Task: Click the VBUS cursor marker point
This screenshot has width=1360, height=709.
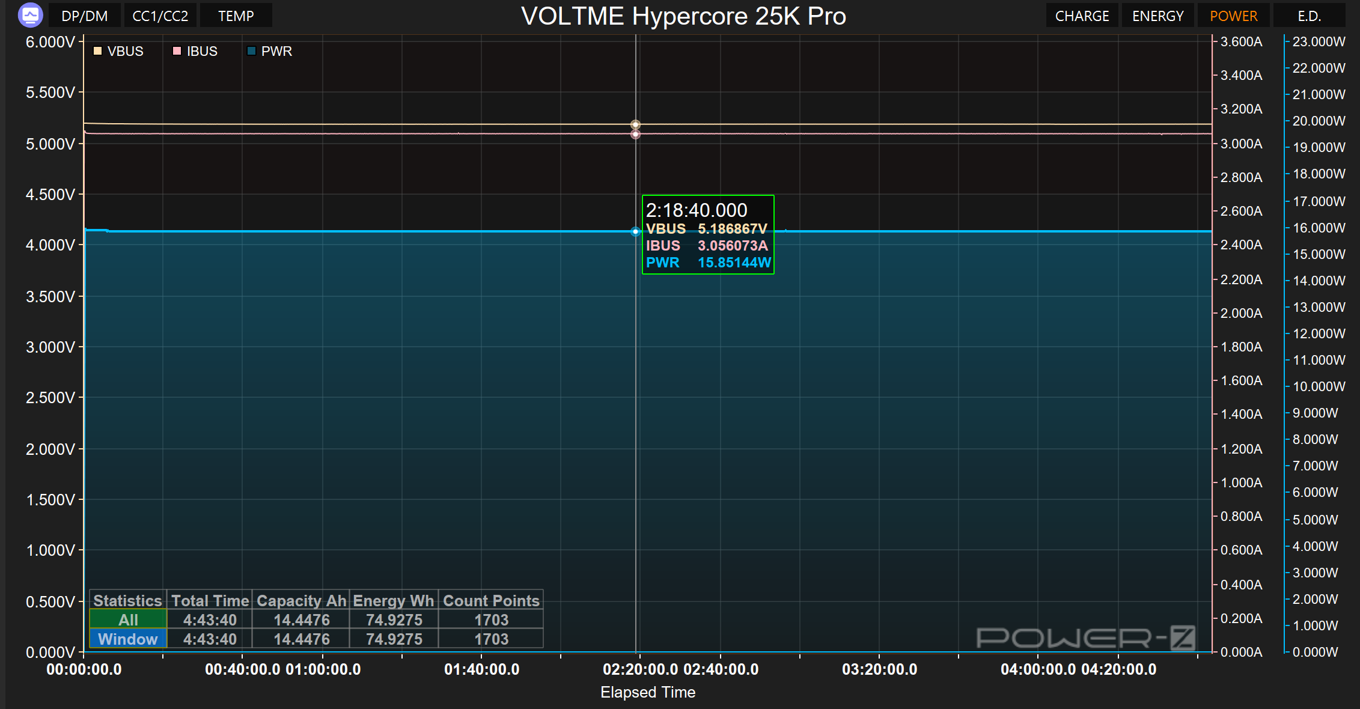Action: point(635,125)
